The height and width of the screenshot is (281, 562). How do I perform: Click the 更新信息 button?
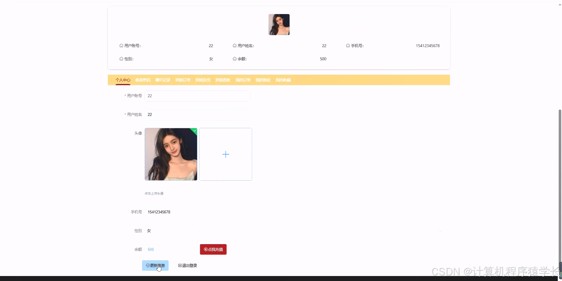(155, 265)
